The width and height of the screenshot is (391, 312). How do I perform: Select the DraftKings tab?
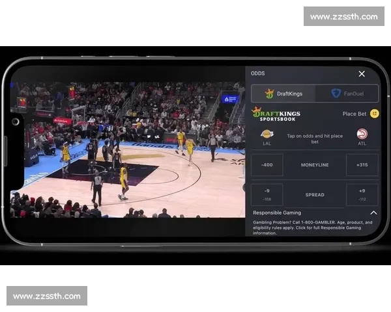[x=283, y=94]
